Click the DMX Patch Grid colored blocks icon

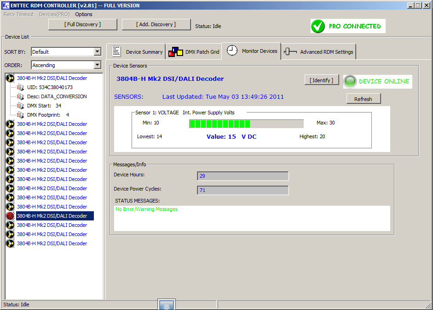pos(175,51)
